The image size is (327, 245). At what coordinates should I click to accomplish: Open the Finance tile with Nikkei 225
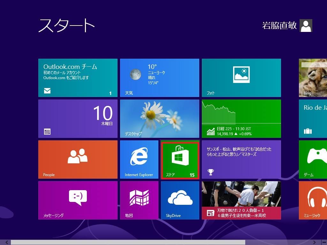(241, 119)
